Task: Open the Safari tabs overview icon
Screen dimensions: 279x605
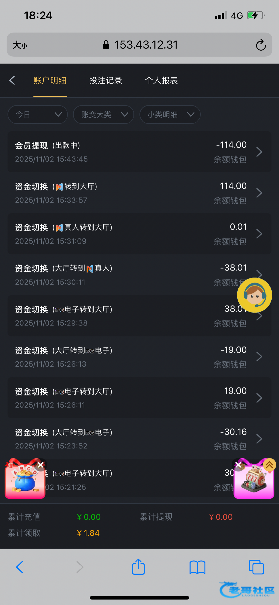Action: click(256, 567)
